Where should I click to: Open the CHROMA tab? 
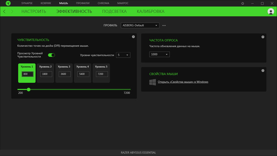coord(103,3)
